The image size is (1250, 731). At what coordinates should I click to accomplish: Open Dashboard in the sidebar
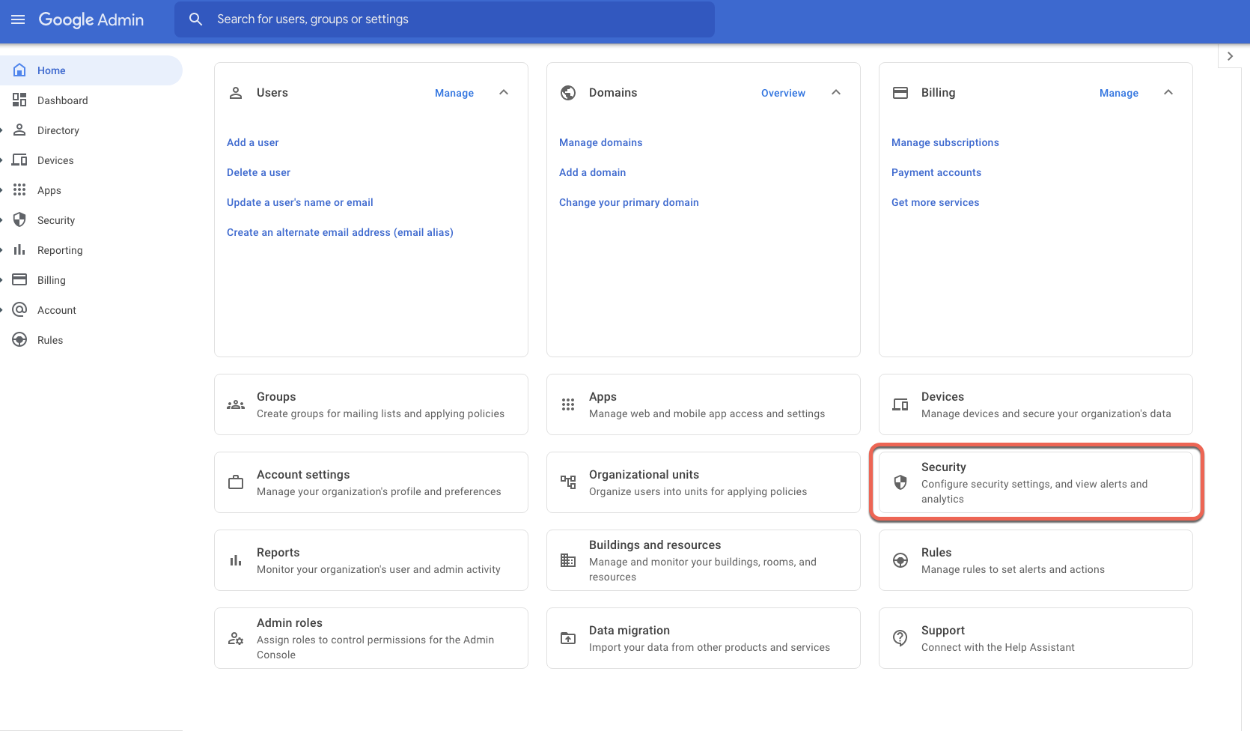point(63,100)
